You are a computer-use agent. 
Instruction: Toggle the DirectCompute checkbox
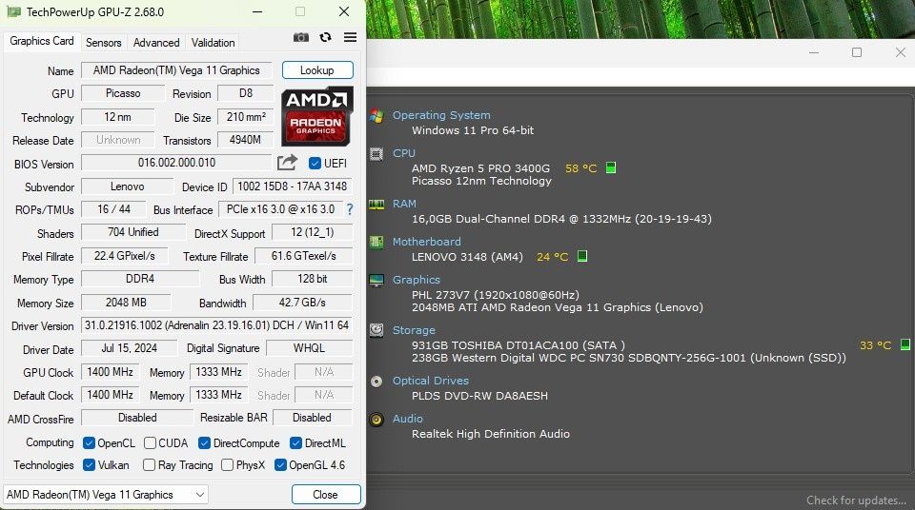click(x=204, y=443)
